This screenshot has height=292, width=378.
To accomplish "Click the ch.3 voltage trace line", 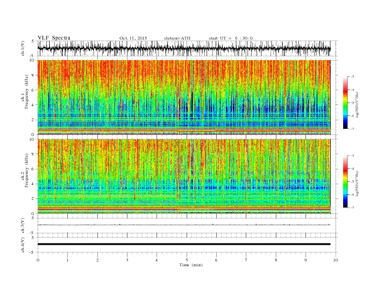I will coord(184,225).
